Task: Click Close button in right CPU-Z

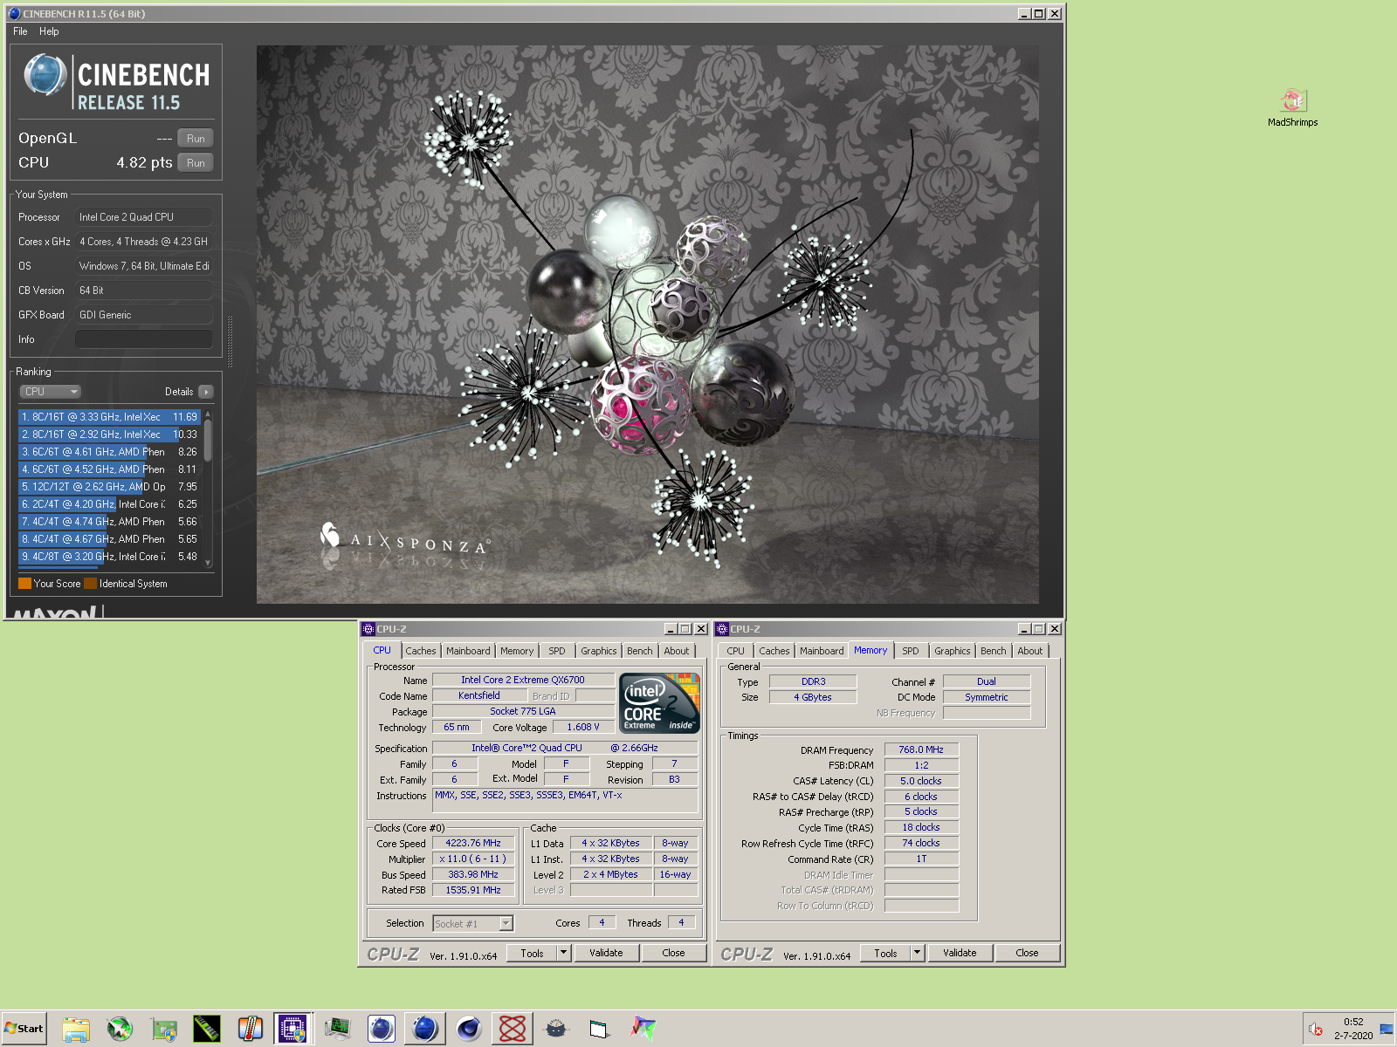Action: click(1027, 953)
